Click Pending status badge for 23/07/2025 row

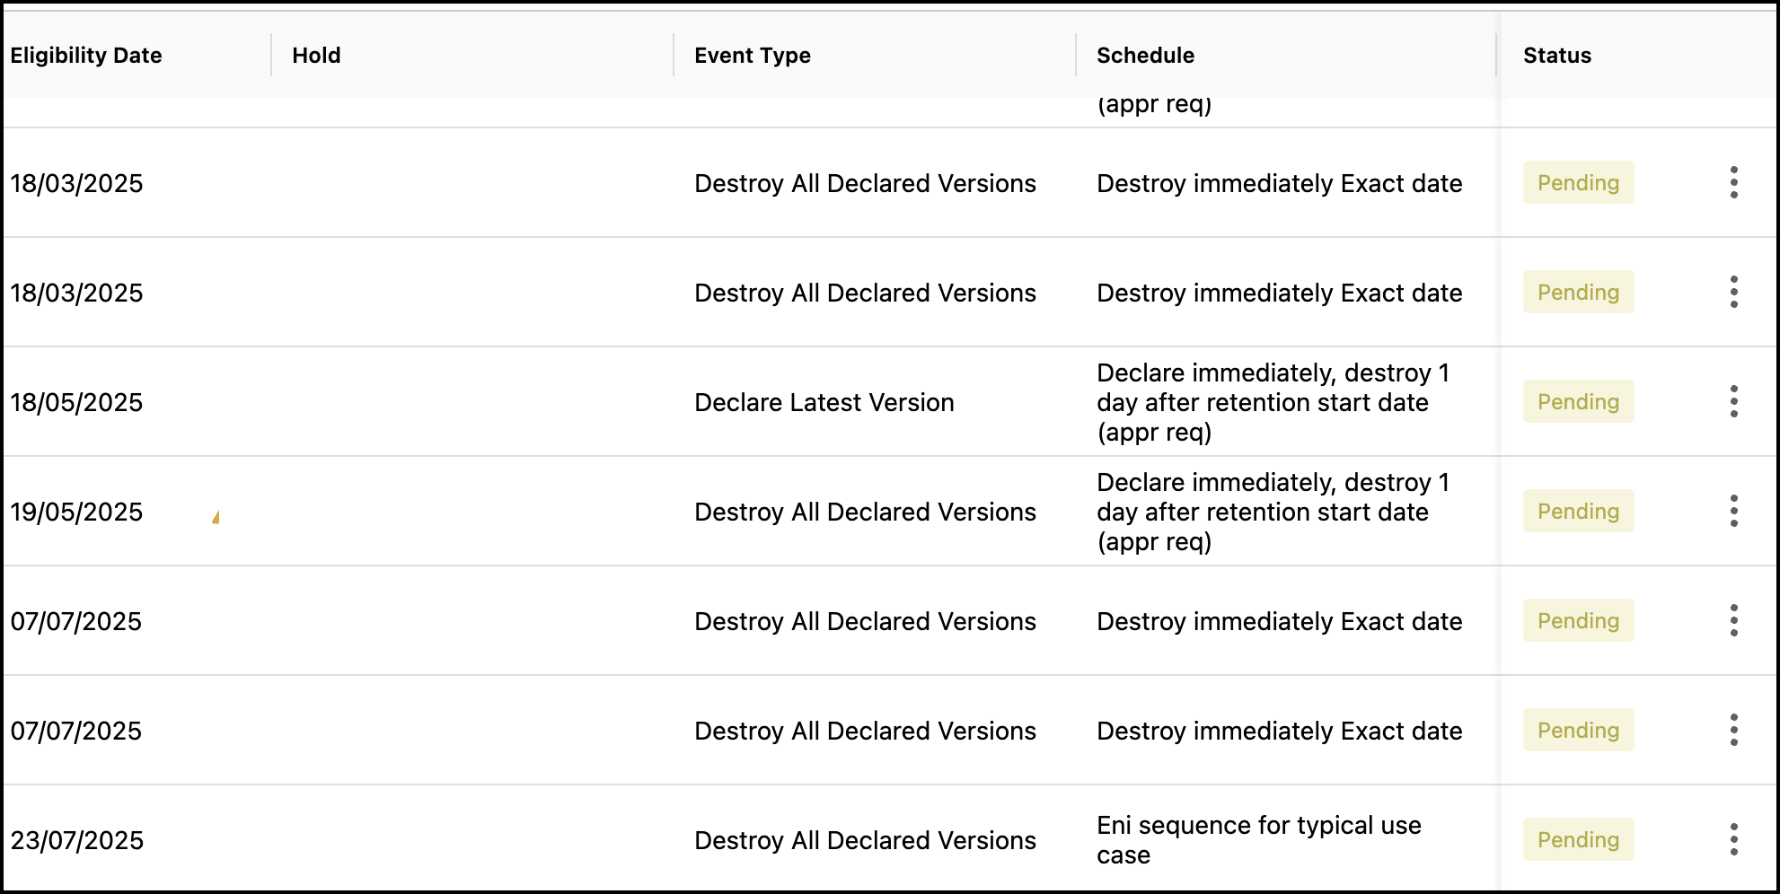click(x=1578, y=840)
